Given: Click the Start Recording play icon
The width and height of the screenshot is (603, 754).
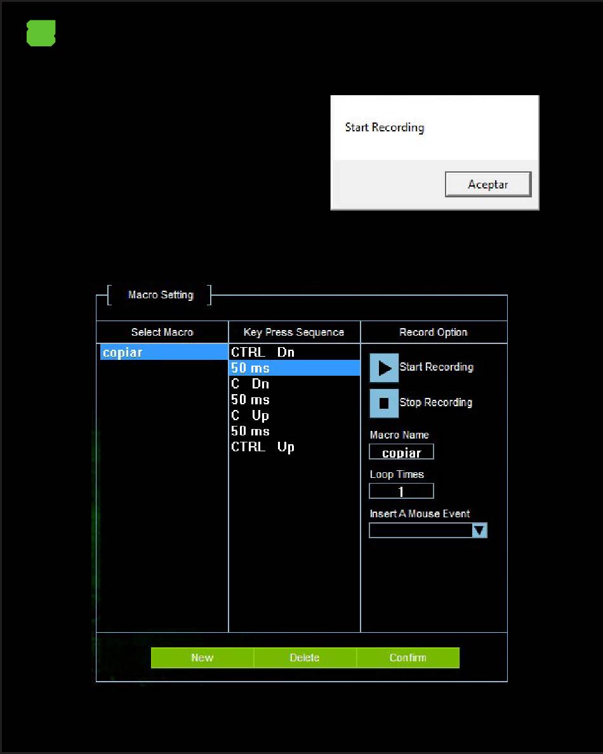Looking at the screenshot, I should pyautogui.click(x=384, y=368).
